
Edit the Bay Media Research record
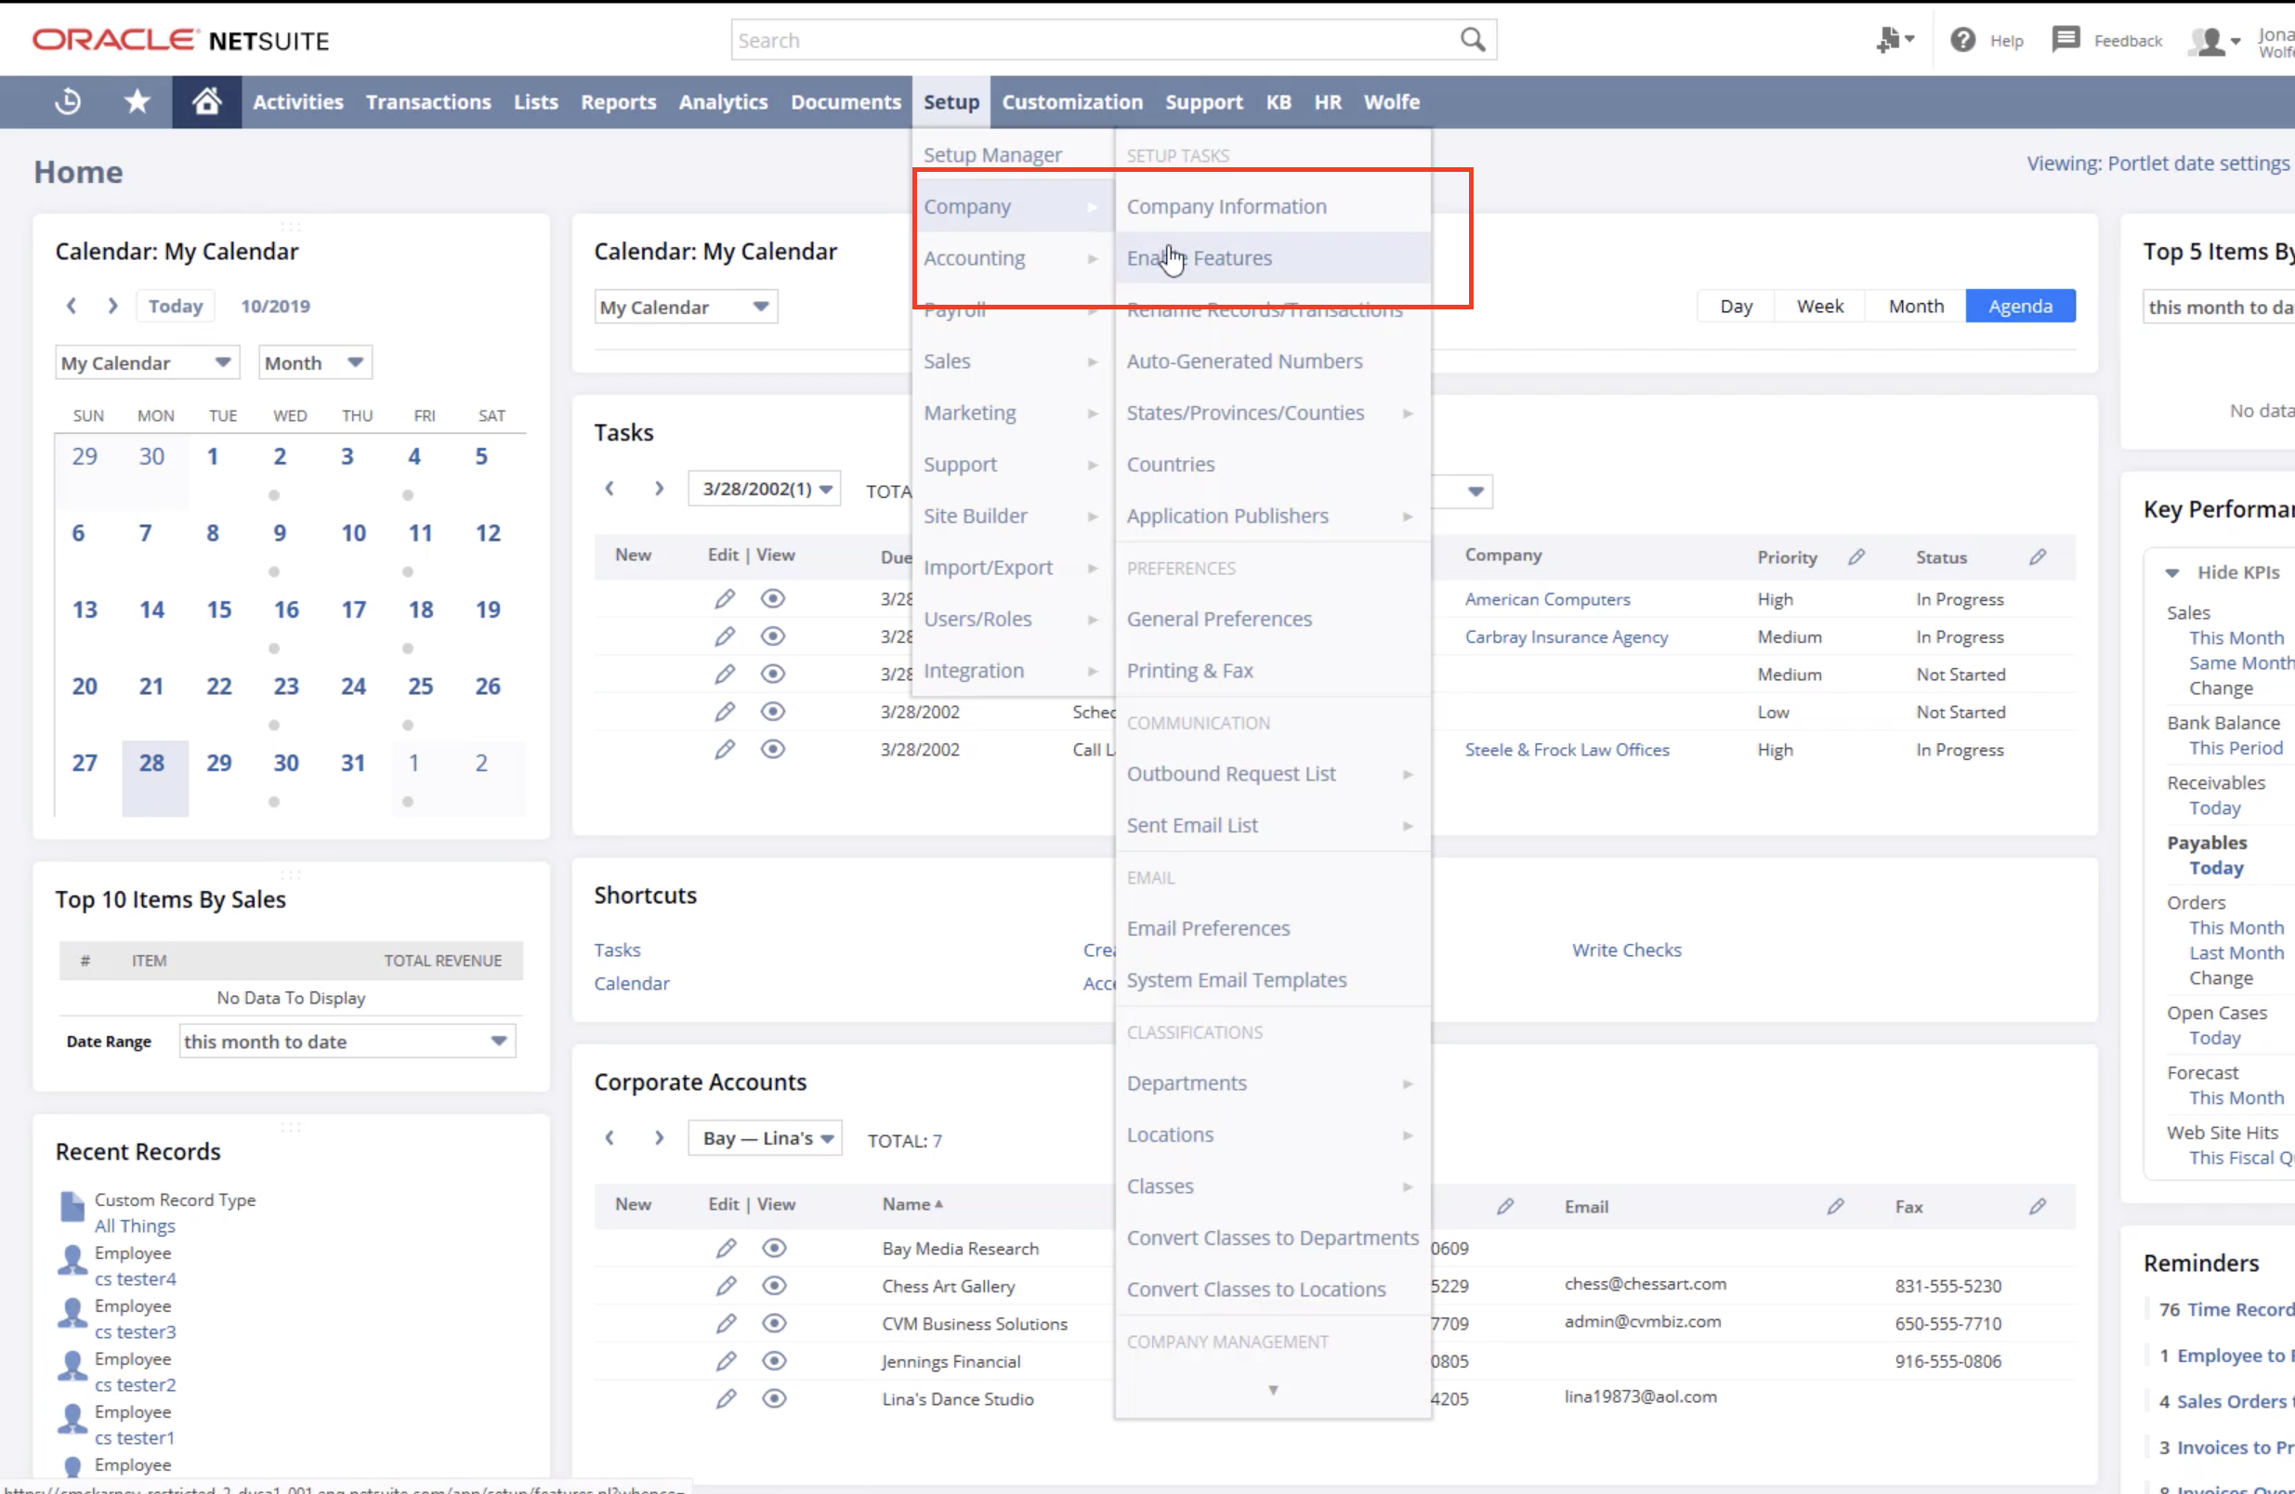click(x=725, y=1248)
